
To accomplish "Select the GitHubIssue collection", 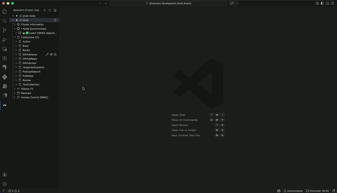I will pos(29,54).
